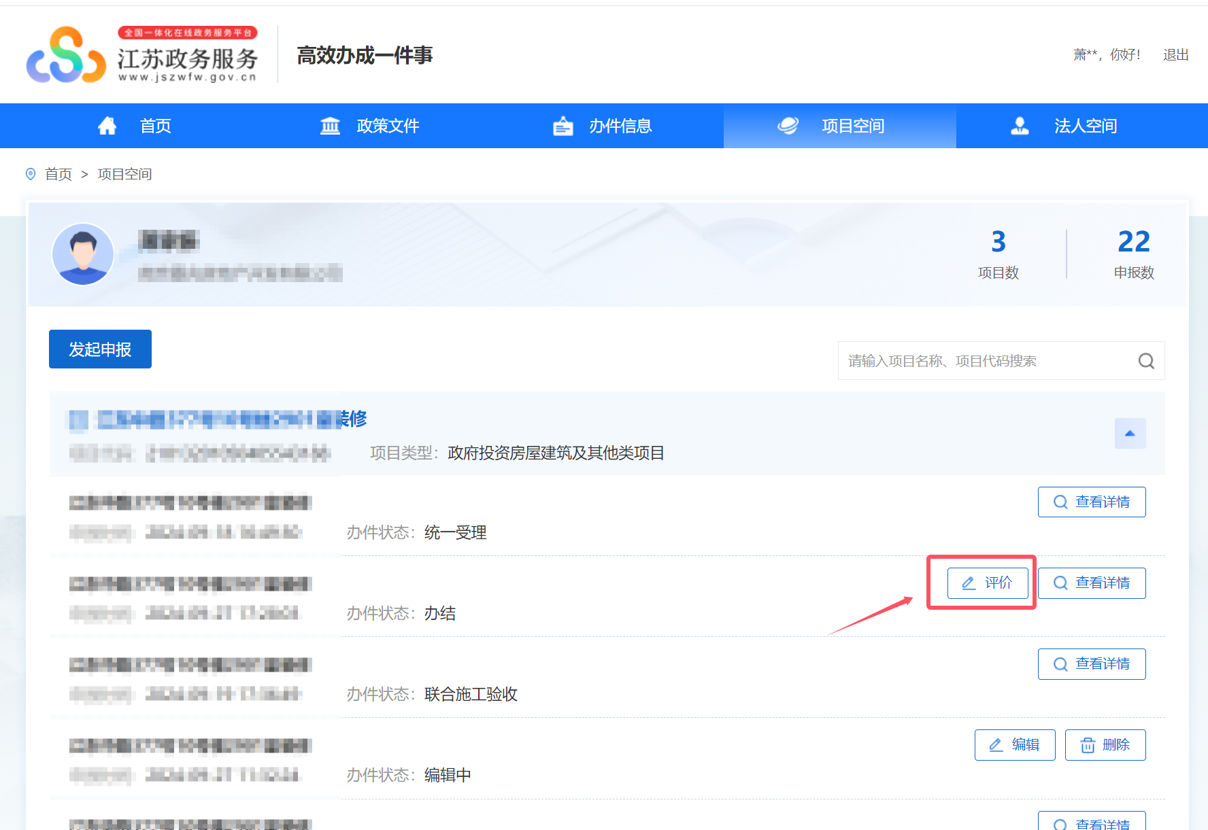This screenshot has width=1208, height=830.
Task: Click the home icon in the nav bar
Action: 107,126
